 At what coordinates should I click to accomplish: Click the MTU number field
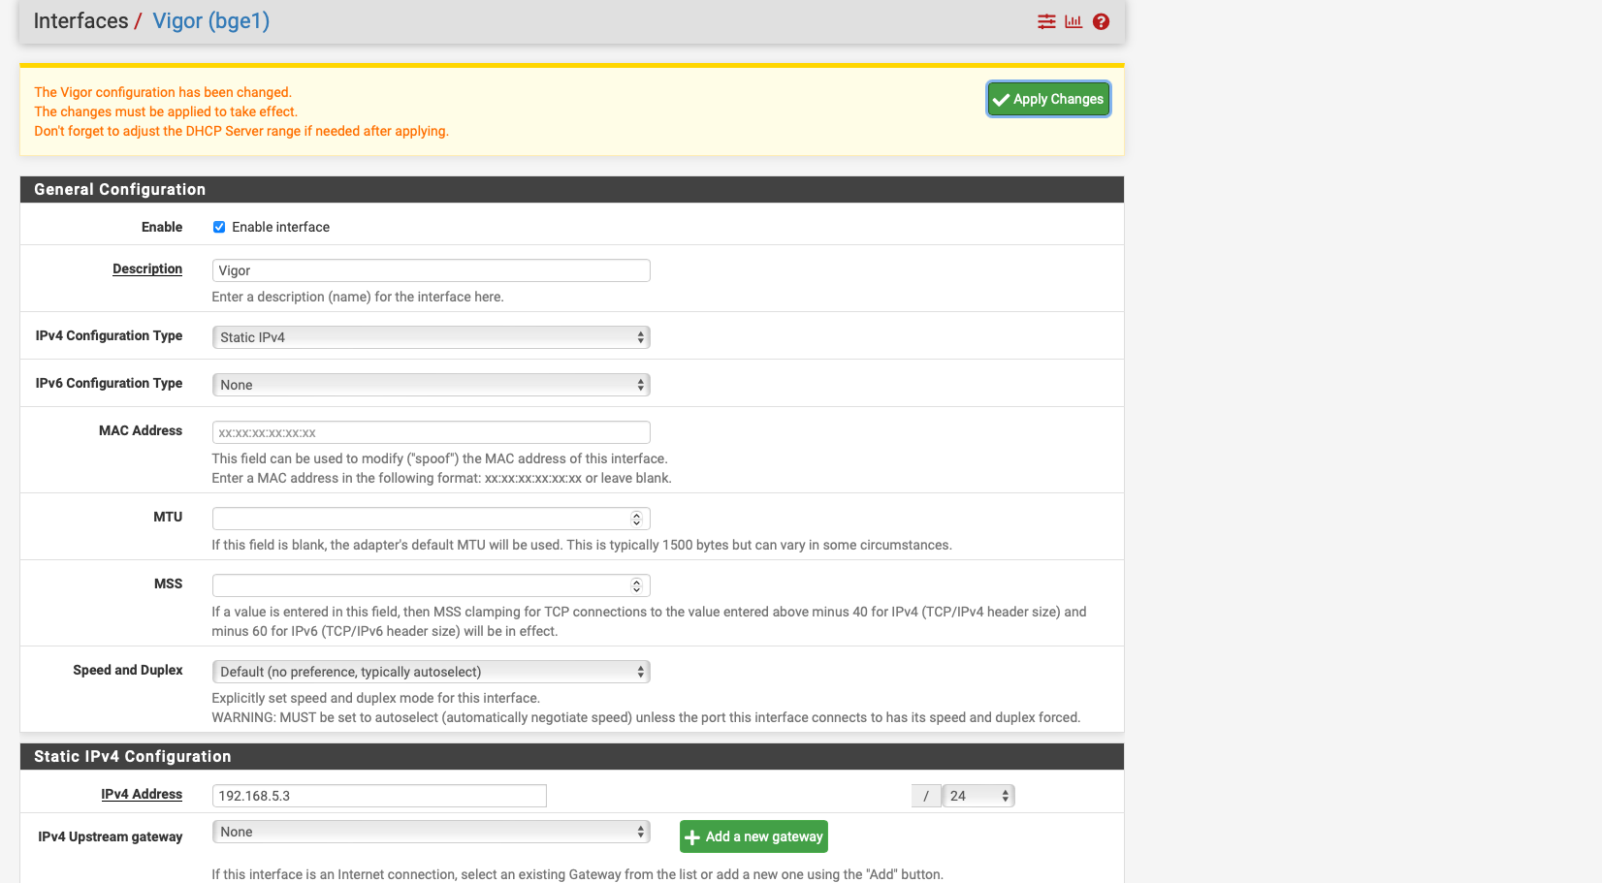pyautogui.click(x=431, y=519)
